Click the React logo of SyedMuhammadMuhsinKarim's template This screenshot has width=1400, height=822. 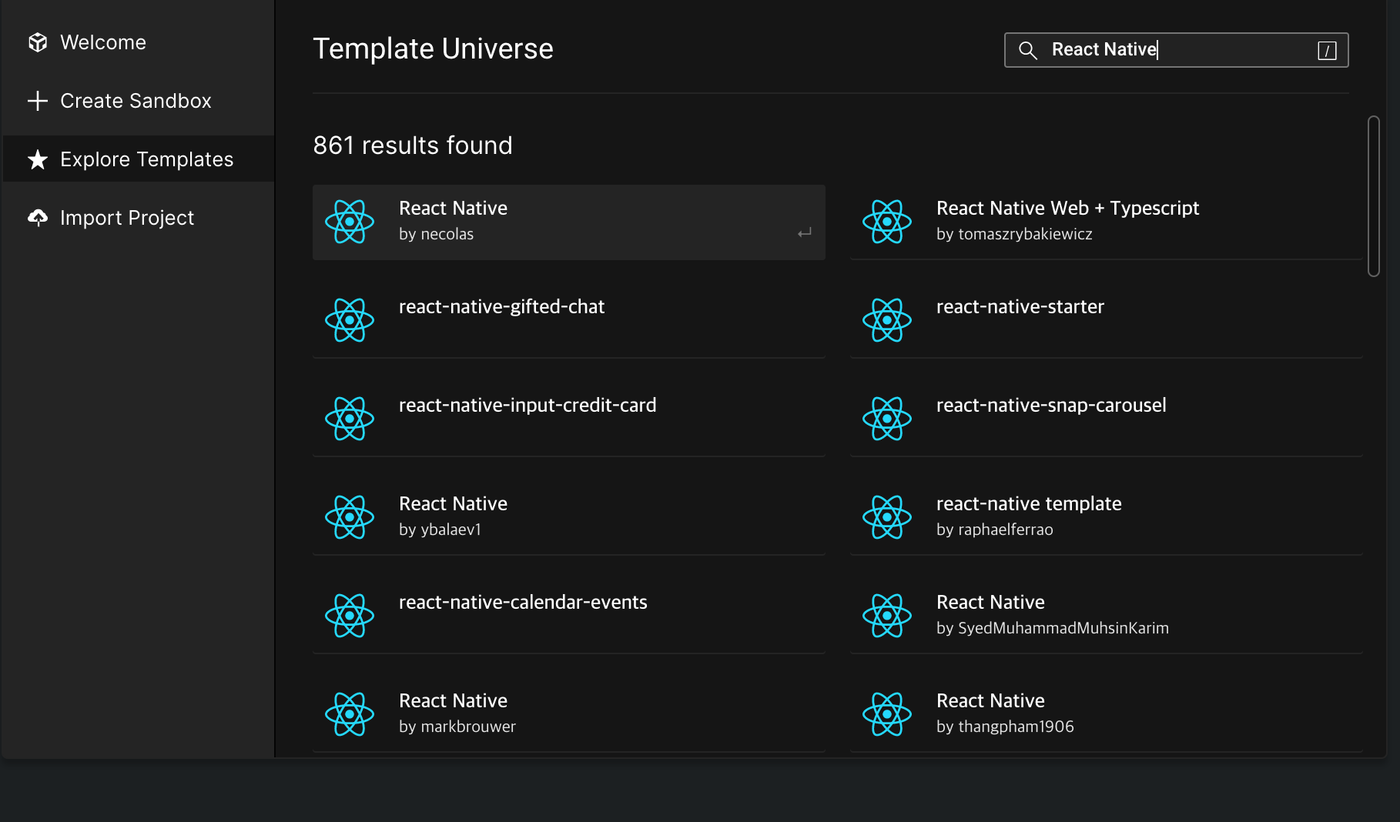(887, 616)
